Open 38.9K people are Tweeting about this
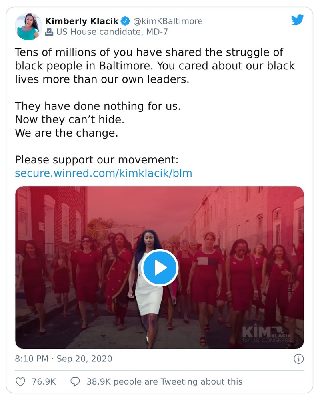 tap(164, 381)
